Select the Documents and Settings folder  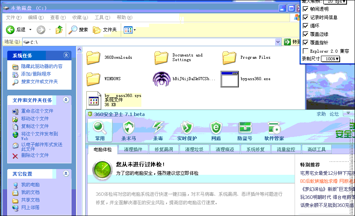[x=161, y=58]
